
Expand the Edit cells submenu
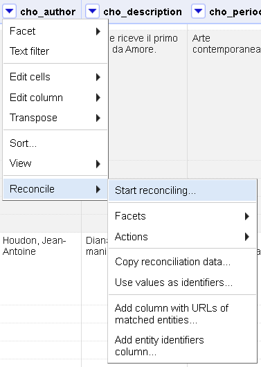55,77
